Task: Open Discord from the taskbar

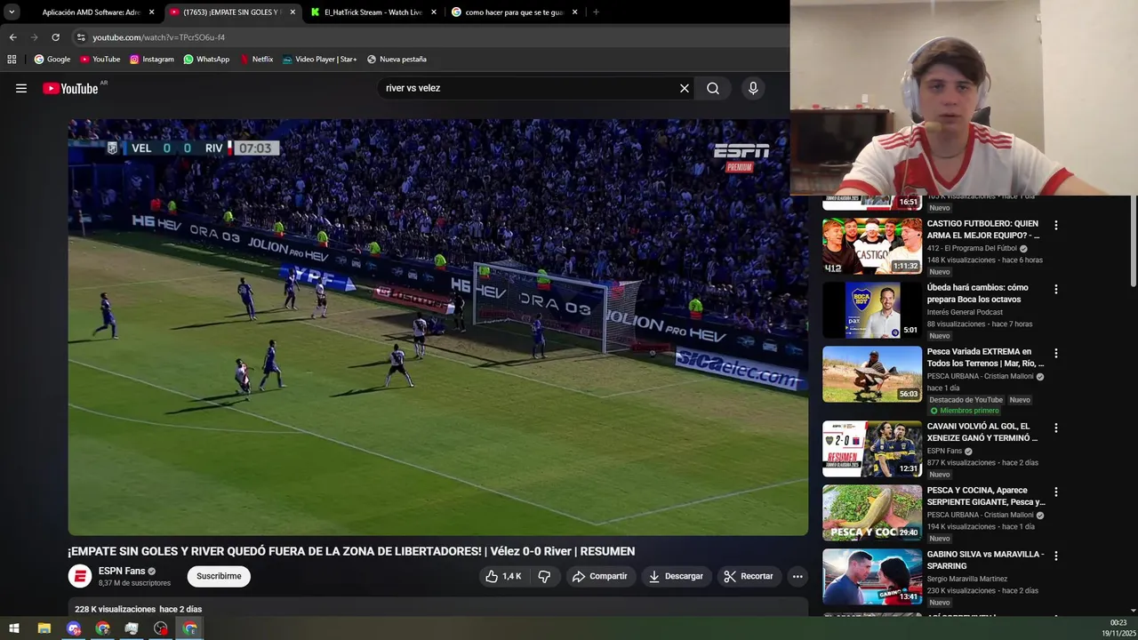Action: (74, 628)
